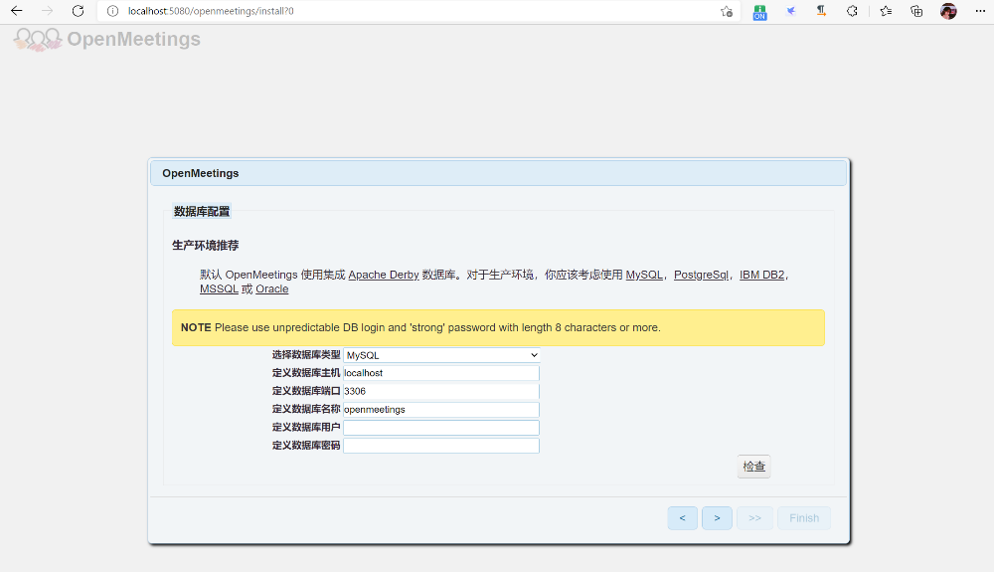
Task: Open the MSSQL link
Action: [219, 289]
